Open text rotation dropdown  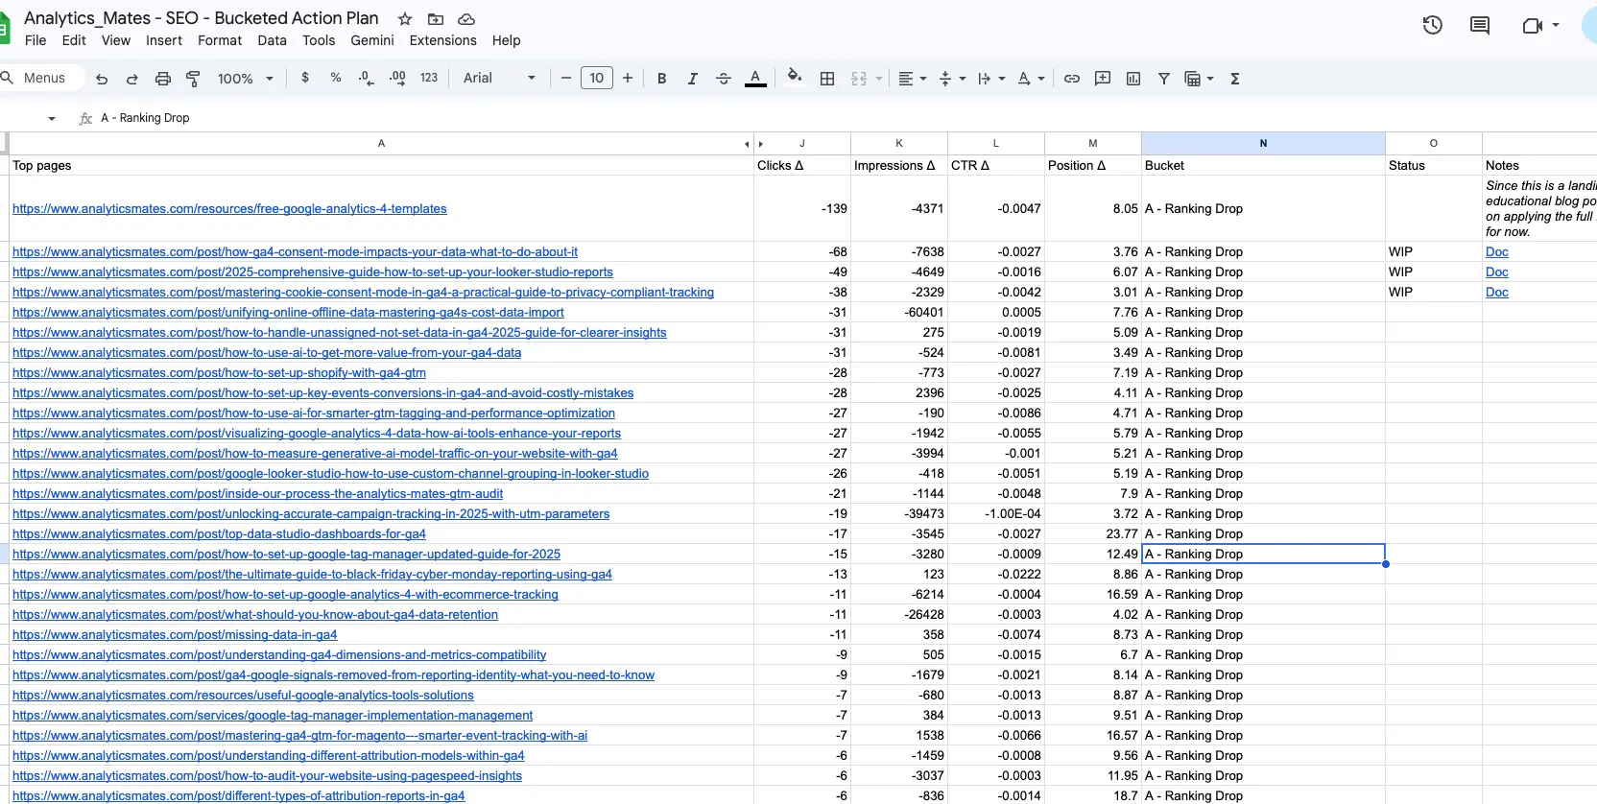pos(1031,79)
